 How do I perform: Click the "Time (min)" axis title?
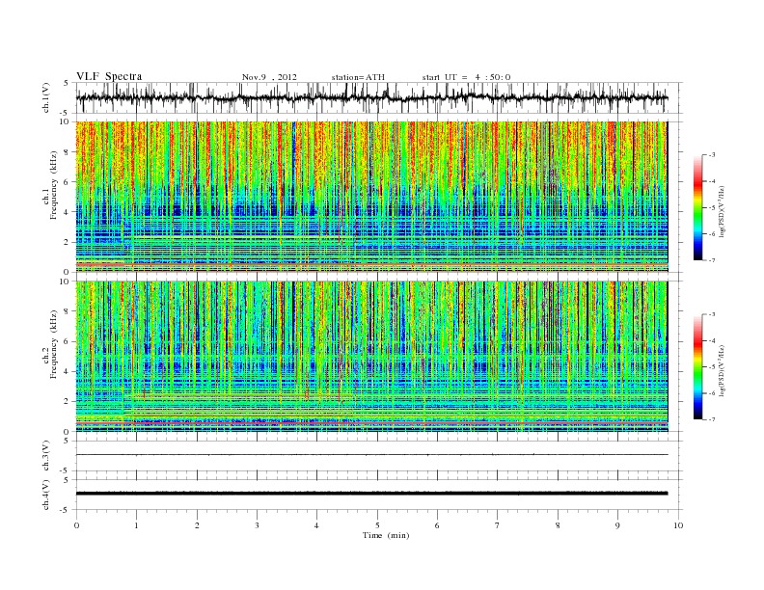click(x=386, y=535)
